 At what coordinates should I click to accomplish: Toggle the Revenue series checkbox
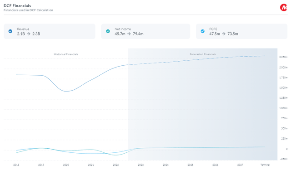pos(10,31)
